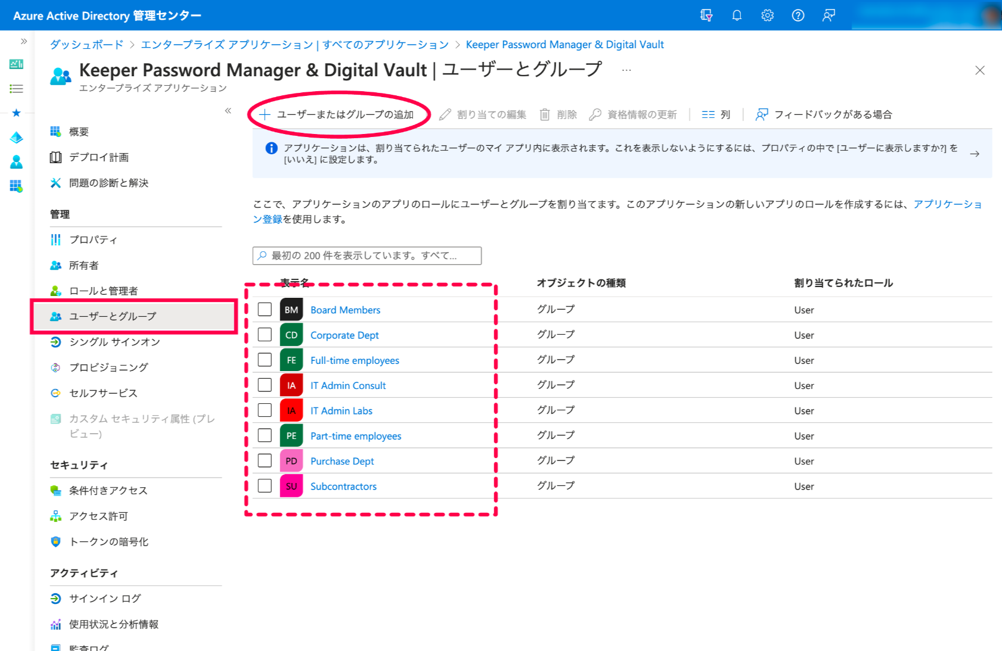Open Azure Active Directory diamond icon
The height and width of the screenshot is (651, 1002).
tap(17, 138)
